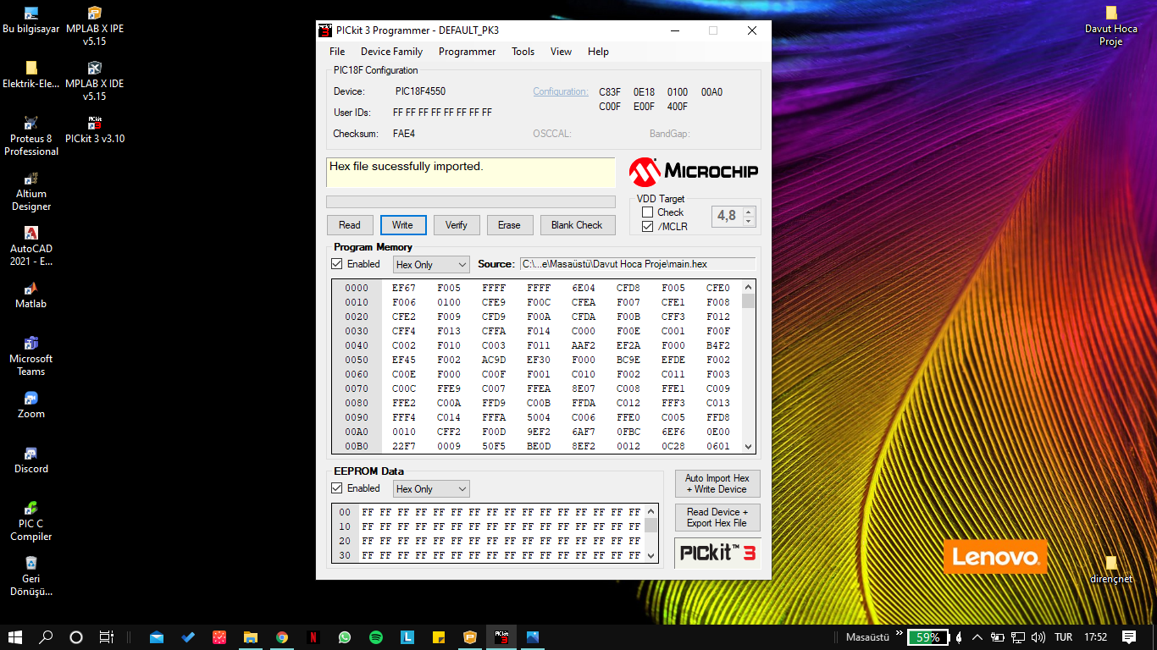The image size is (1157, 650).
Task: Select the AutoCAD 2021 desktop icon
Action: pos(31,245)
